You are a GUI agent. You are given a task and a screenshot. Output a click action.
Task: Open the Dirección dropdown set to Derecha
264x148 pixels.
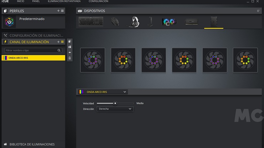coord(115,109)
